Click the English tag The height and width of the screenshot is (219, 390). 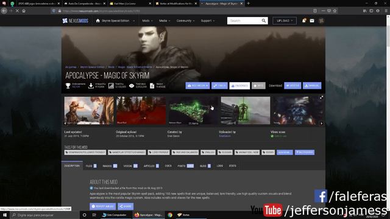click(208, 153)
